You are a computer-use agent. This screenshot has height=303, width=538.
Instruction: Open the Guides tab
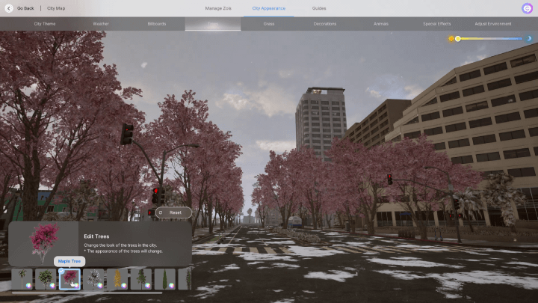(319, 7)
